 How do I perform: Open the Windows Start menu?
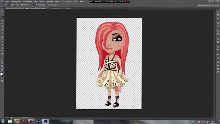(x=3, y=121)
